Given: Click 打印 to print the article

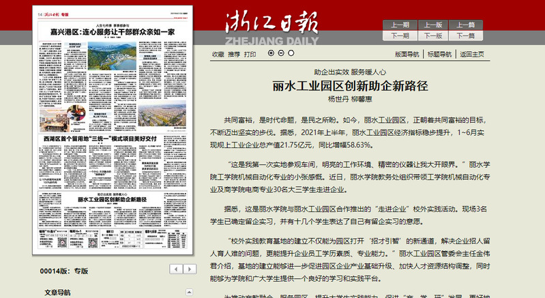Looking at the screenshot, I should point(250,54).
